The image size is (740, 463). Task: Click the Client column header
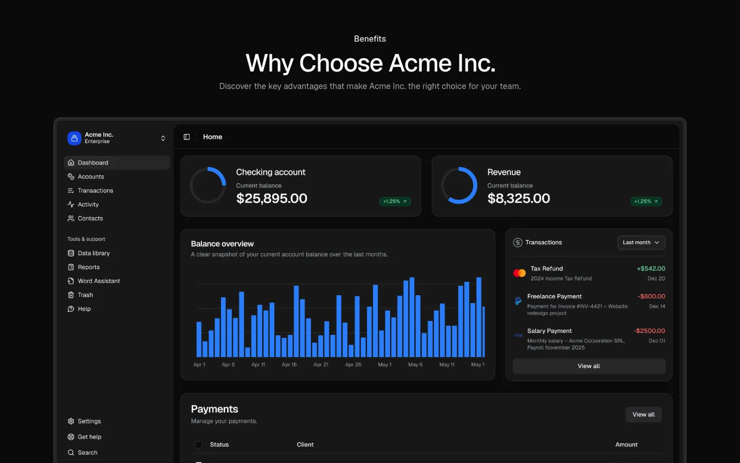305,444
